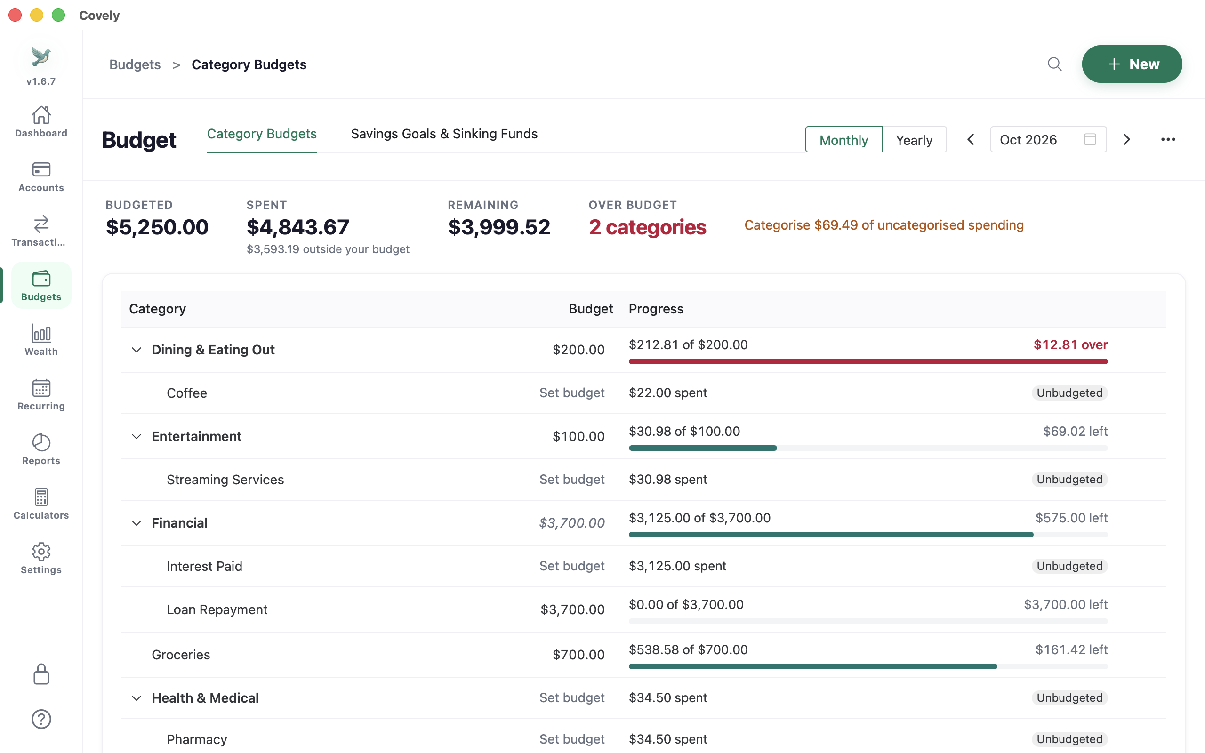
Task: Collapse the Dining & Eating Out category
Action: point(137,350)
